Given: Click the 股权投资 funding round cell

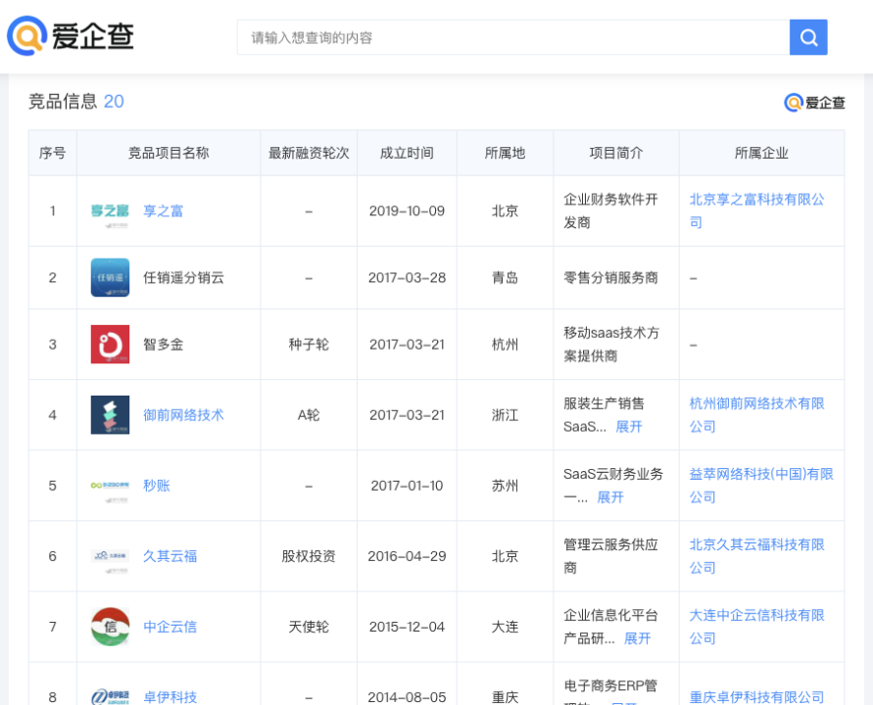Looking at the screenshot, I should tap(309, 556).
